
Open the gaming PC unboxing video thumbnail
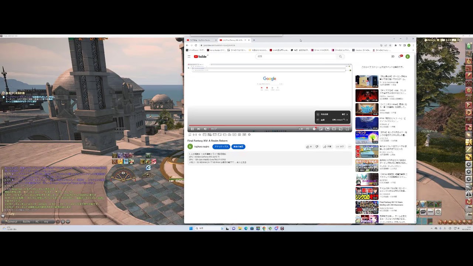tap(367, 81)
